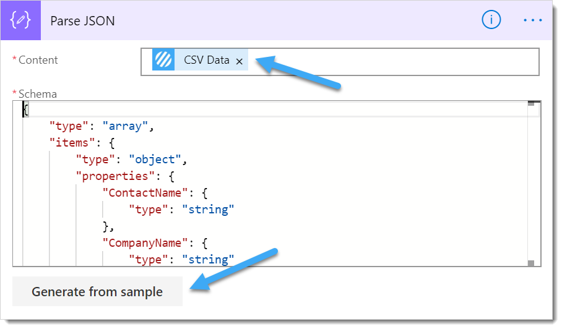Click empty area of Content input field
The height and width of the screenshot is (329, 562).
[396, 62]
